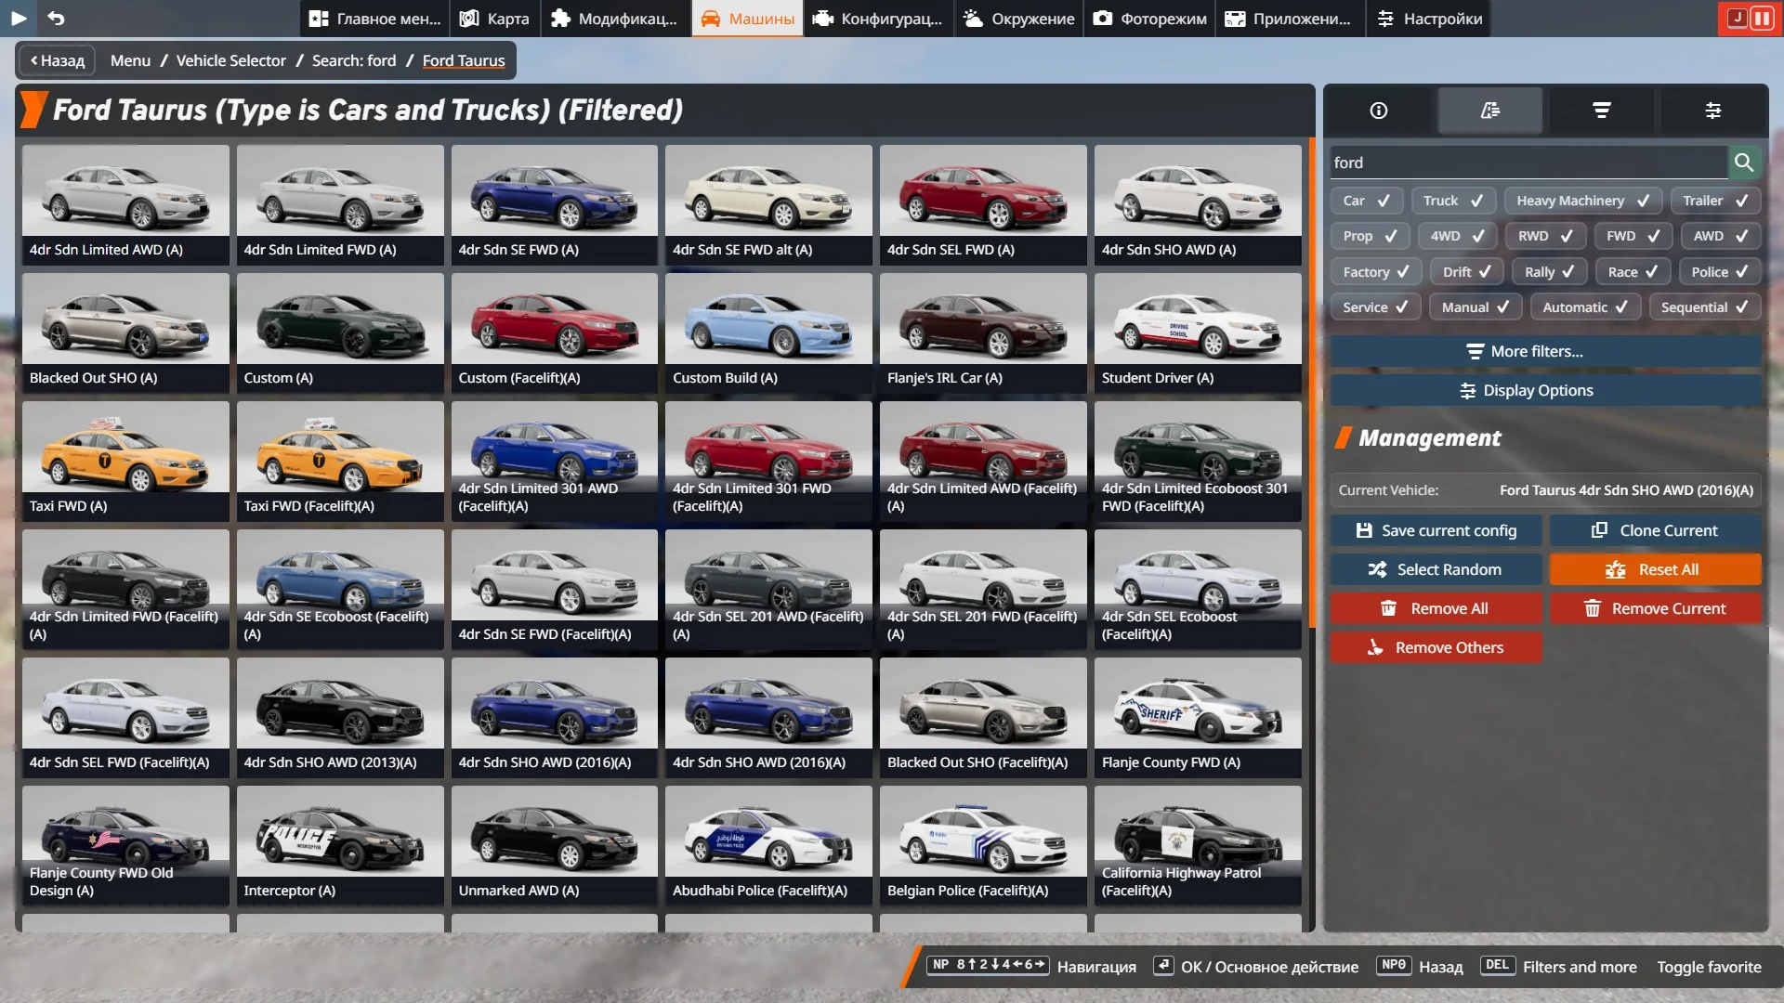Click the undo arrow icon in top bar
The image size is (1784, 1003).
pyautogui.click(x=56, y=18)
